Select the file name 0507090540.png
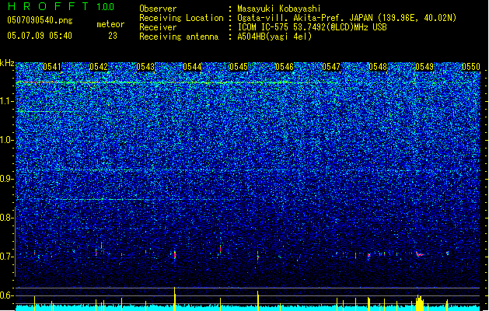 click(x=40, y=20)
